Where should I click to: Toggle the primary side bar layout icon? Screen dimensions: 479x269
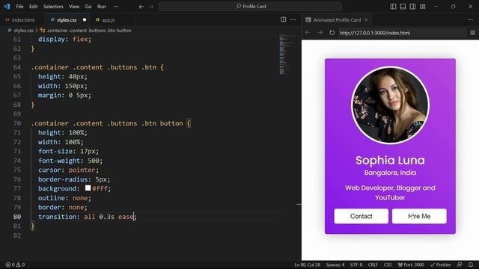pos(393,7)
